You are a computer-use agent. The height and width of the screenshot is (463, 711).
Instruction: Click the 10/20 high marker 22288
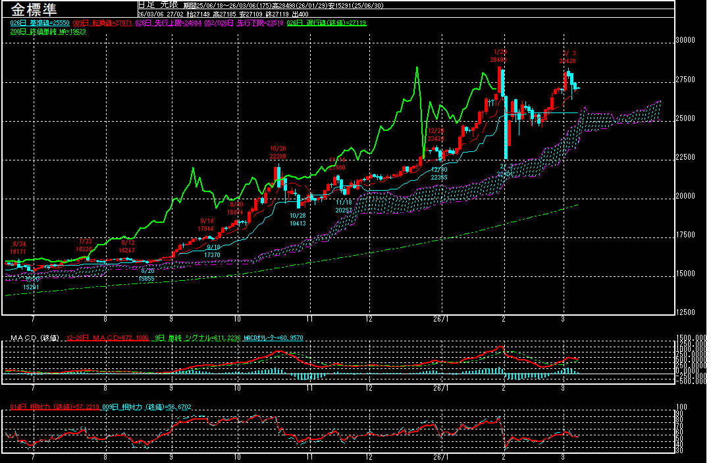tap(278, 157)
